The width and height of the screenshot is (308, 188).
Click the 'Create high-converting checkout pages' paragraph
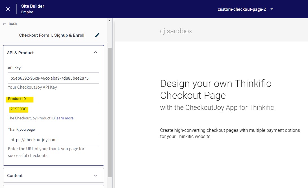230,133
